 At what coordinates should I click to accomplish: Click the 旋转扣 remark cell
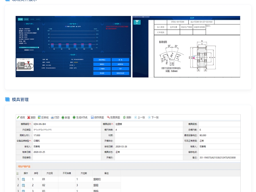point(107,179)
